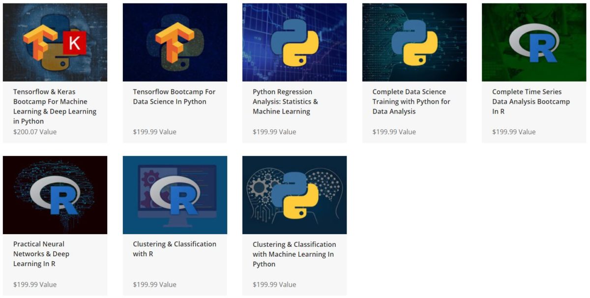Select the Practical Neural Networks In R thumbnail

[56, 194]
